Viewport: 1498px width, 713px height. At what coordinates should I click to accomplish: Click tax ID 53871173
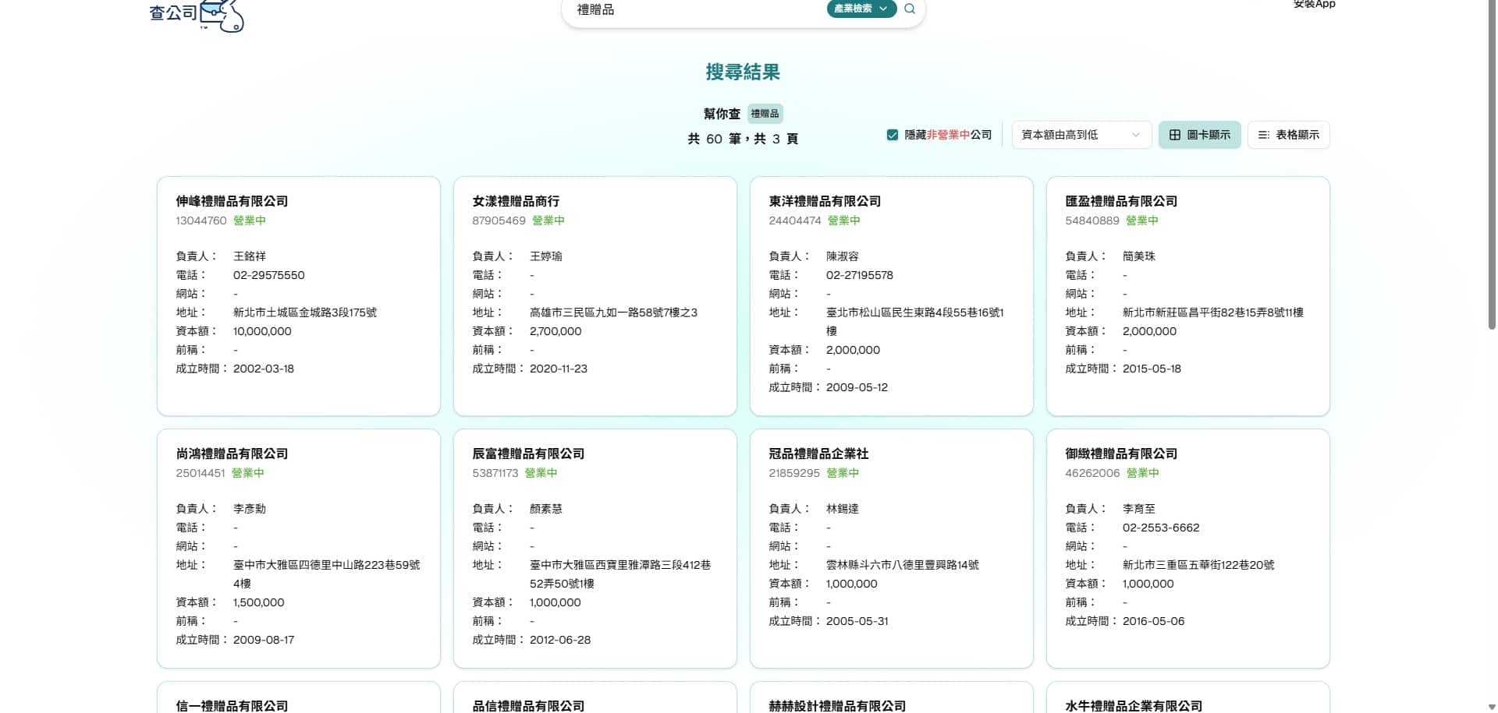click(495, 473)
